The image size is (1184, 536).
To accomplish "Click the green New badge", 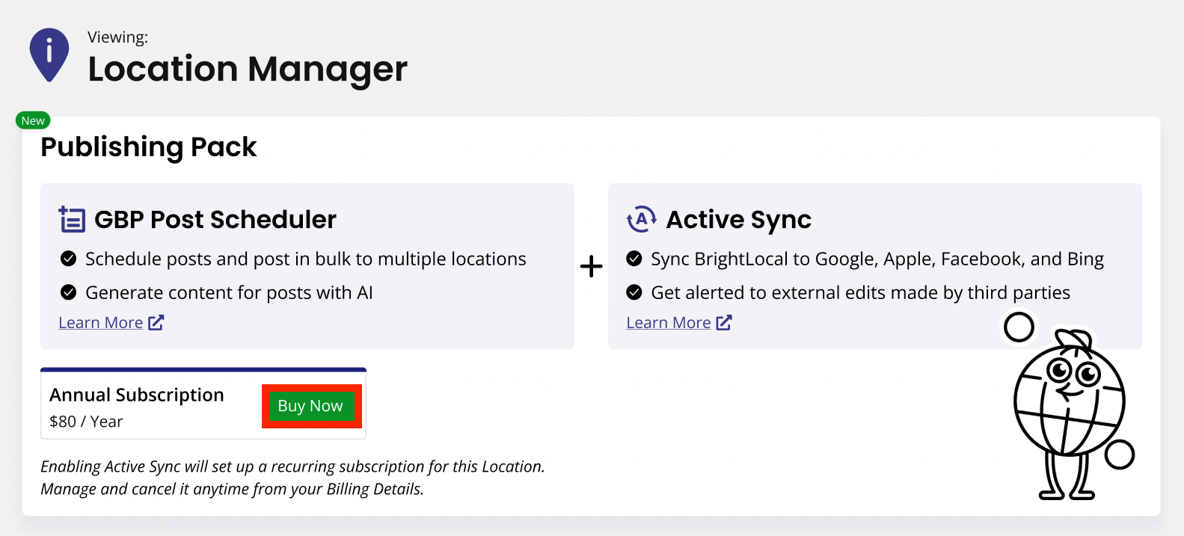I will click(x=33, y=120).
